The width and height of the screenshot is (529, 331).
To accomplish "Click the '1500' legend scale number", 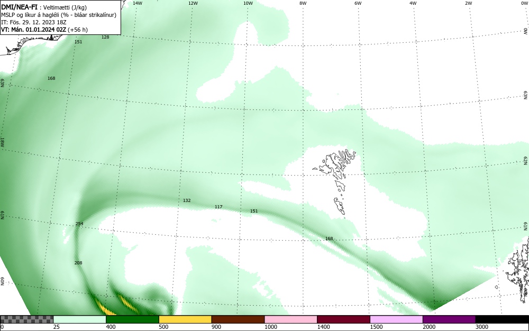I will (x=376, y=327).
